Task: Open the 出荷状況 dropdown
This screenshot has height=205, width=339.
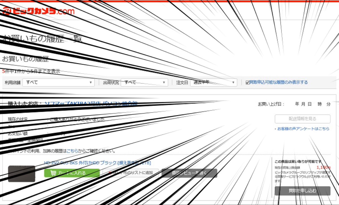Action: 144,82
